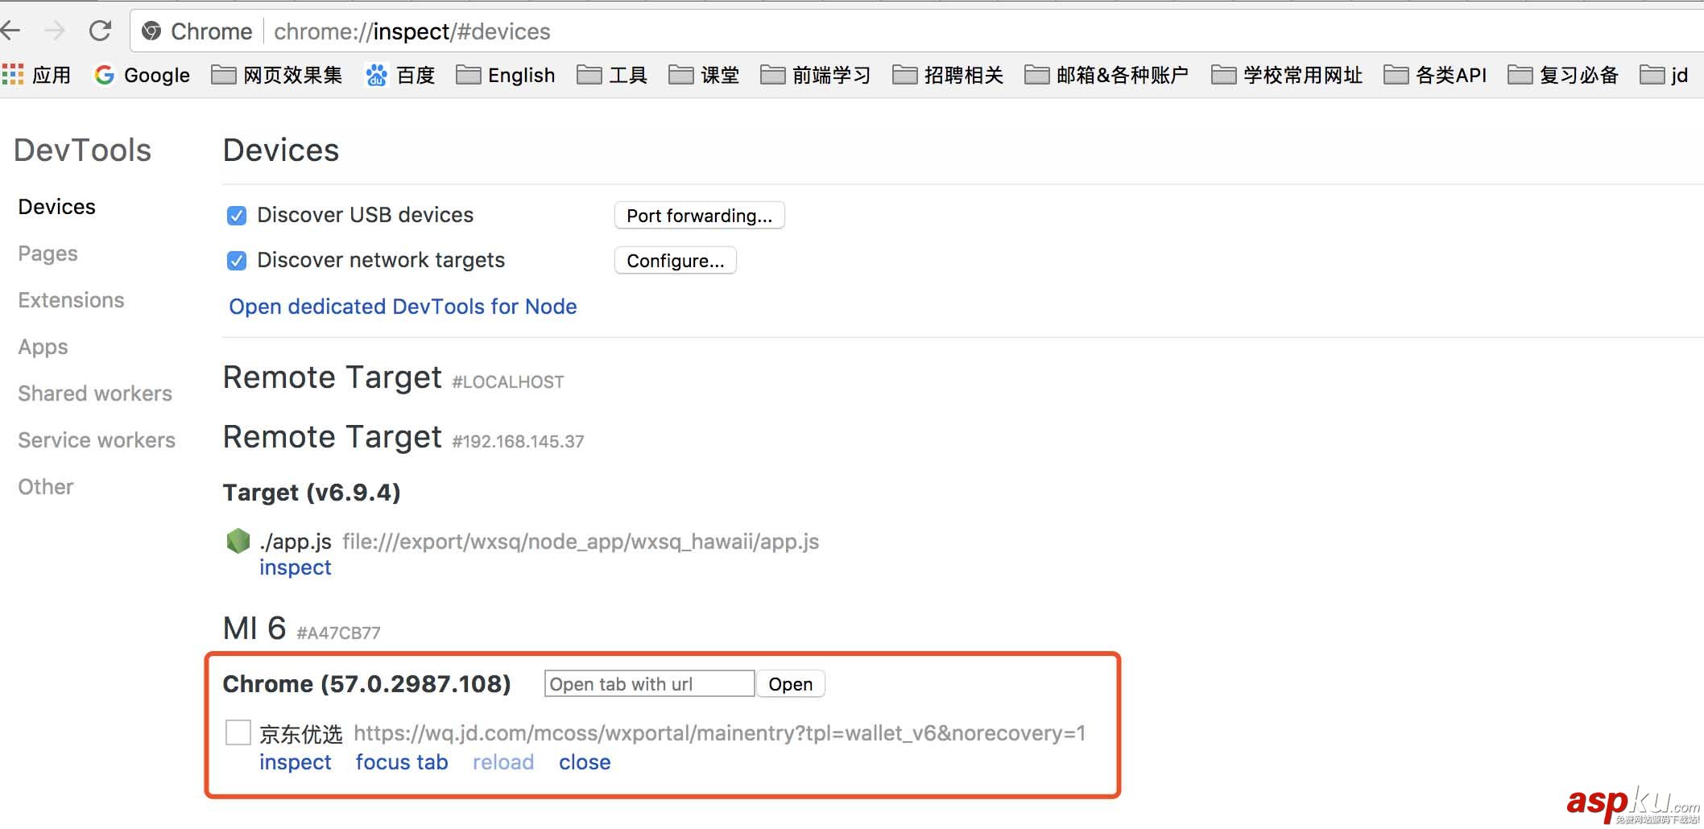Screen dimensions: 1704x829
Task: Click the Port forwarding... button
Action: tap(699, 216)
